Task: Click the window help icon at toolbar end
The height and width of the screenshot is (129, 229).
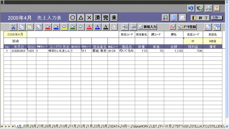Action: pyautogui.click(x=217, y=27)
